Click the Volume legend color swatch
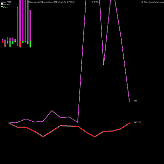 tap(2, 4)
